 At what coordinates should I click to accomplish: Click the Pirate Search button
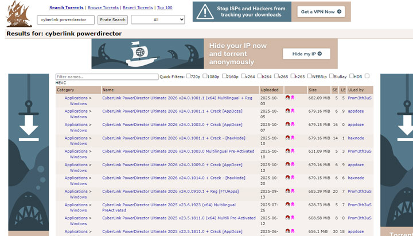point(112,19)
